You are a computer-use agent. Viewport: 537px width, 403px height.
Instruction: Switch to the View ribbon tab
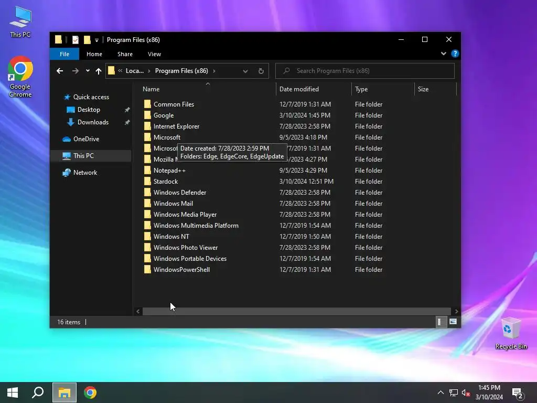click(x=154, y=54)
